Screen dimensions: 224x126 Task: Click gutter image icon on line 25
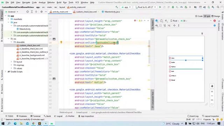54,39
